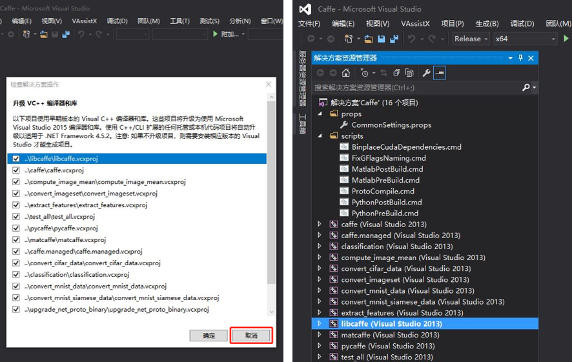This screenshot has width=572, height=362.
Task: Uncheck matcaffe.vcxproj checkbox
Action: click(x=15, y=240)
